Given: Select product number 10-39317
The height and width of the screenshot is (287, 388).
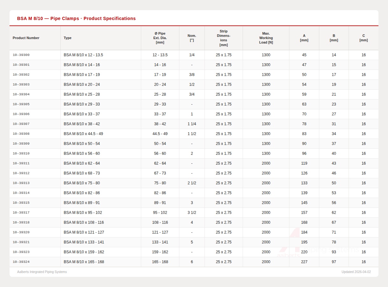Looking at the screenshot, I should tap(21, 213).
